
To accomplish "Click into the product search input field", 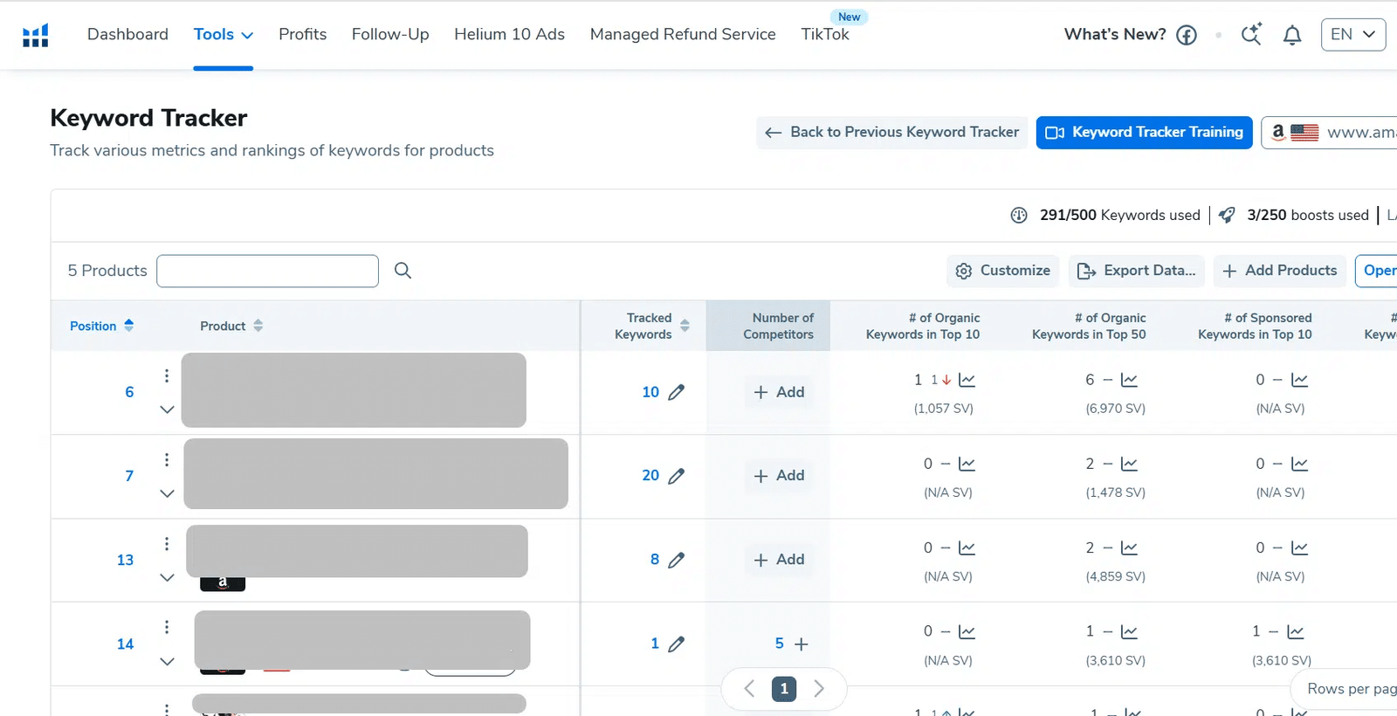I will click(x=267, y=271).
